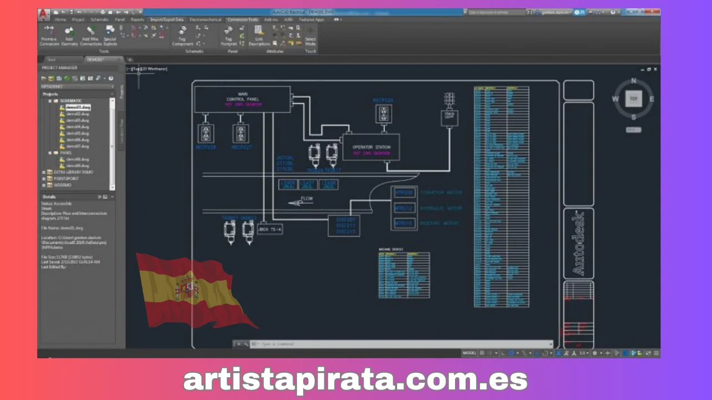Viewport: 712px width, 400px height.
Task: Switch to the Home ribbon tab
Action: [x=60, y=19]
